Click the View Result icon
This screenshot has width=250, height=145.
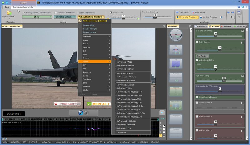click(x=177, y=12)
